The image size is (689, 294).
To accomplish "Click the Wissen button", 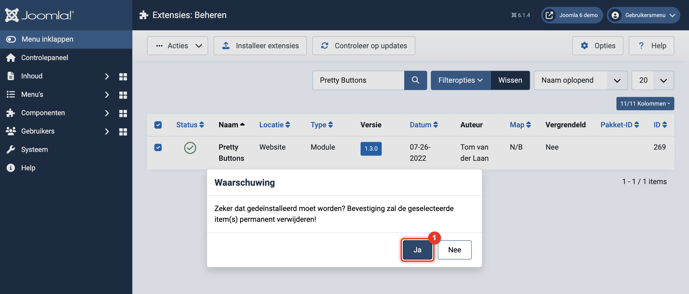I will click(510, 80).
